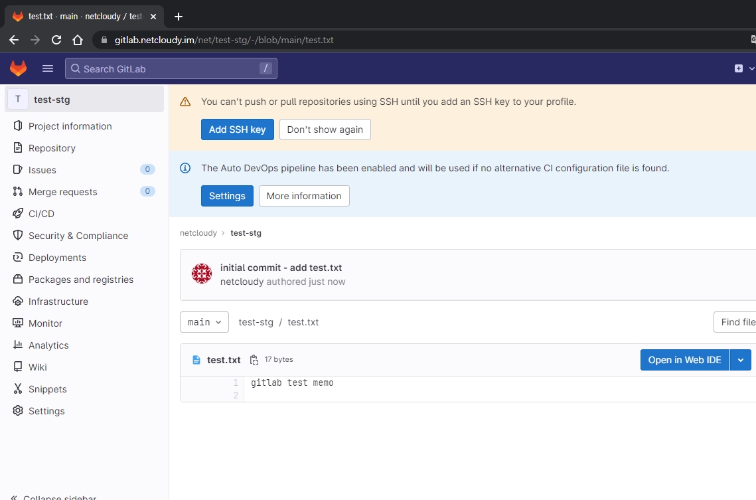This screenshot has width=756, height=500.
Task: Expand the Web IDE options dropdown arrow
Action: coord(741,360)
